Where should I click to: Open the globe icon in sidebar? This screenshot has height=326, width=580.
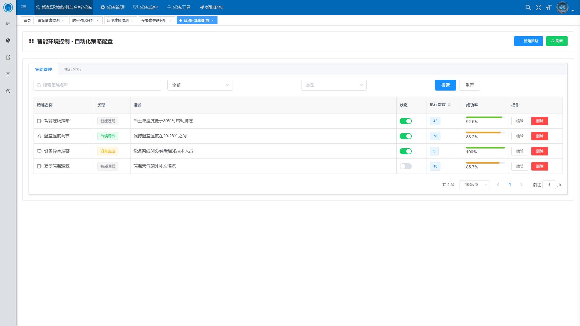point(8,40)
